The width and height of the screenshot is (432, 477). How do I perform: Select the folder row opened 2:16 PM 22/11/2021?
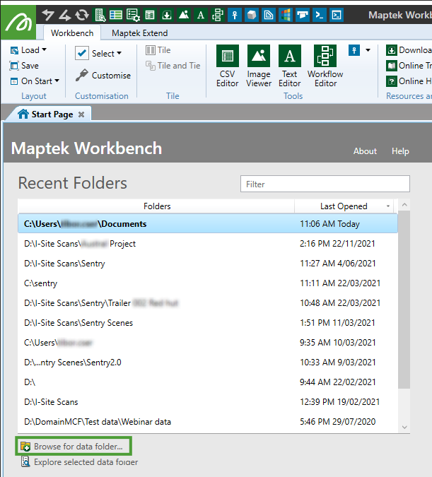208,244
